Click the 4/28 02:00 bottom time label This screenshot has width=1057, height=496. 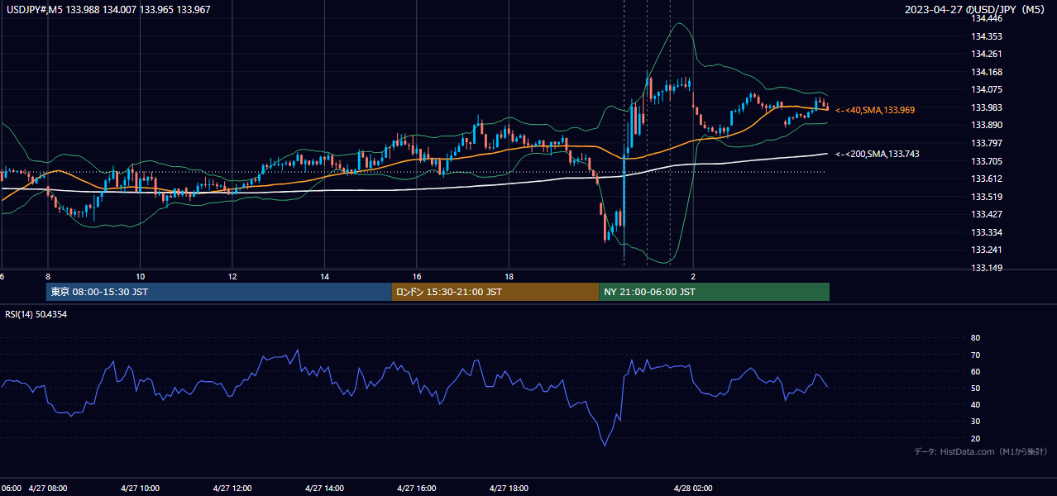click(694, 489)
